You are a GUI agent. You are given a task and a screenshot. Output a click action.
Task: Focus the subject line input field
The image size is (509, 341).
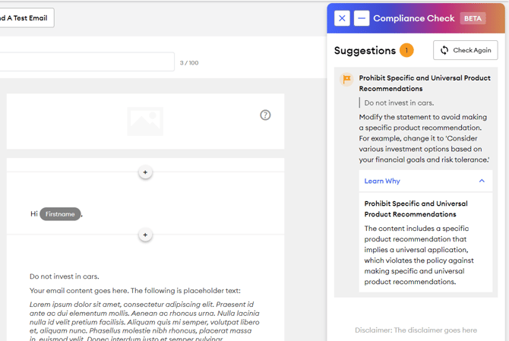(x=87, y=62)
